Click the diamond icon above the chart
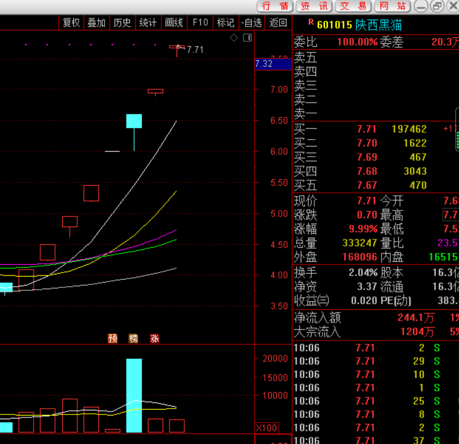Screen dimensions: 459x444 pyautogui.click(x=234, y=38)
